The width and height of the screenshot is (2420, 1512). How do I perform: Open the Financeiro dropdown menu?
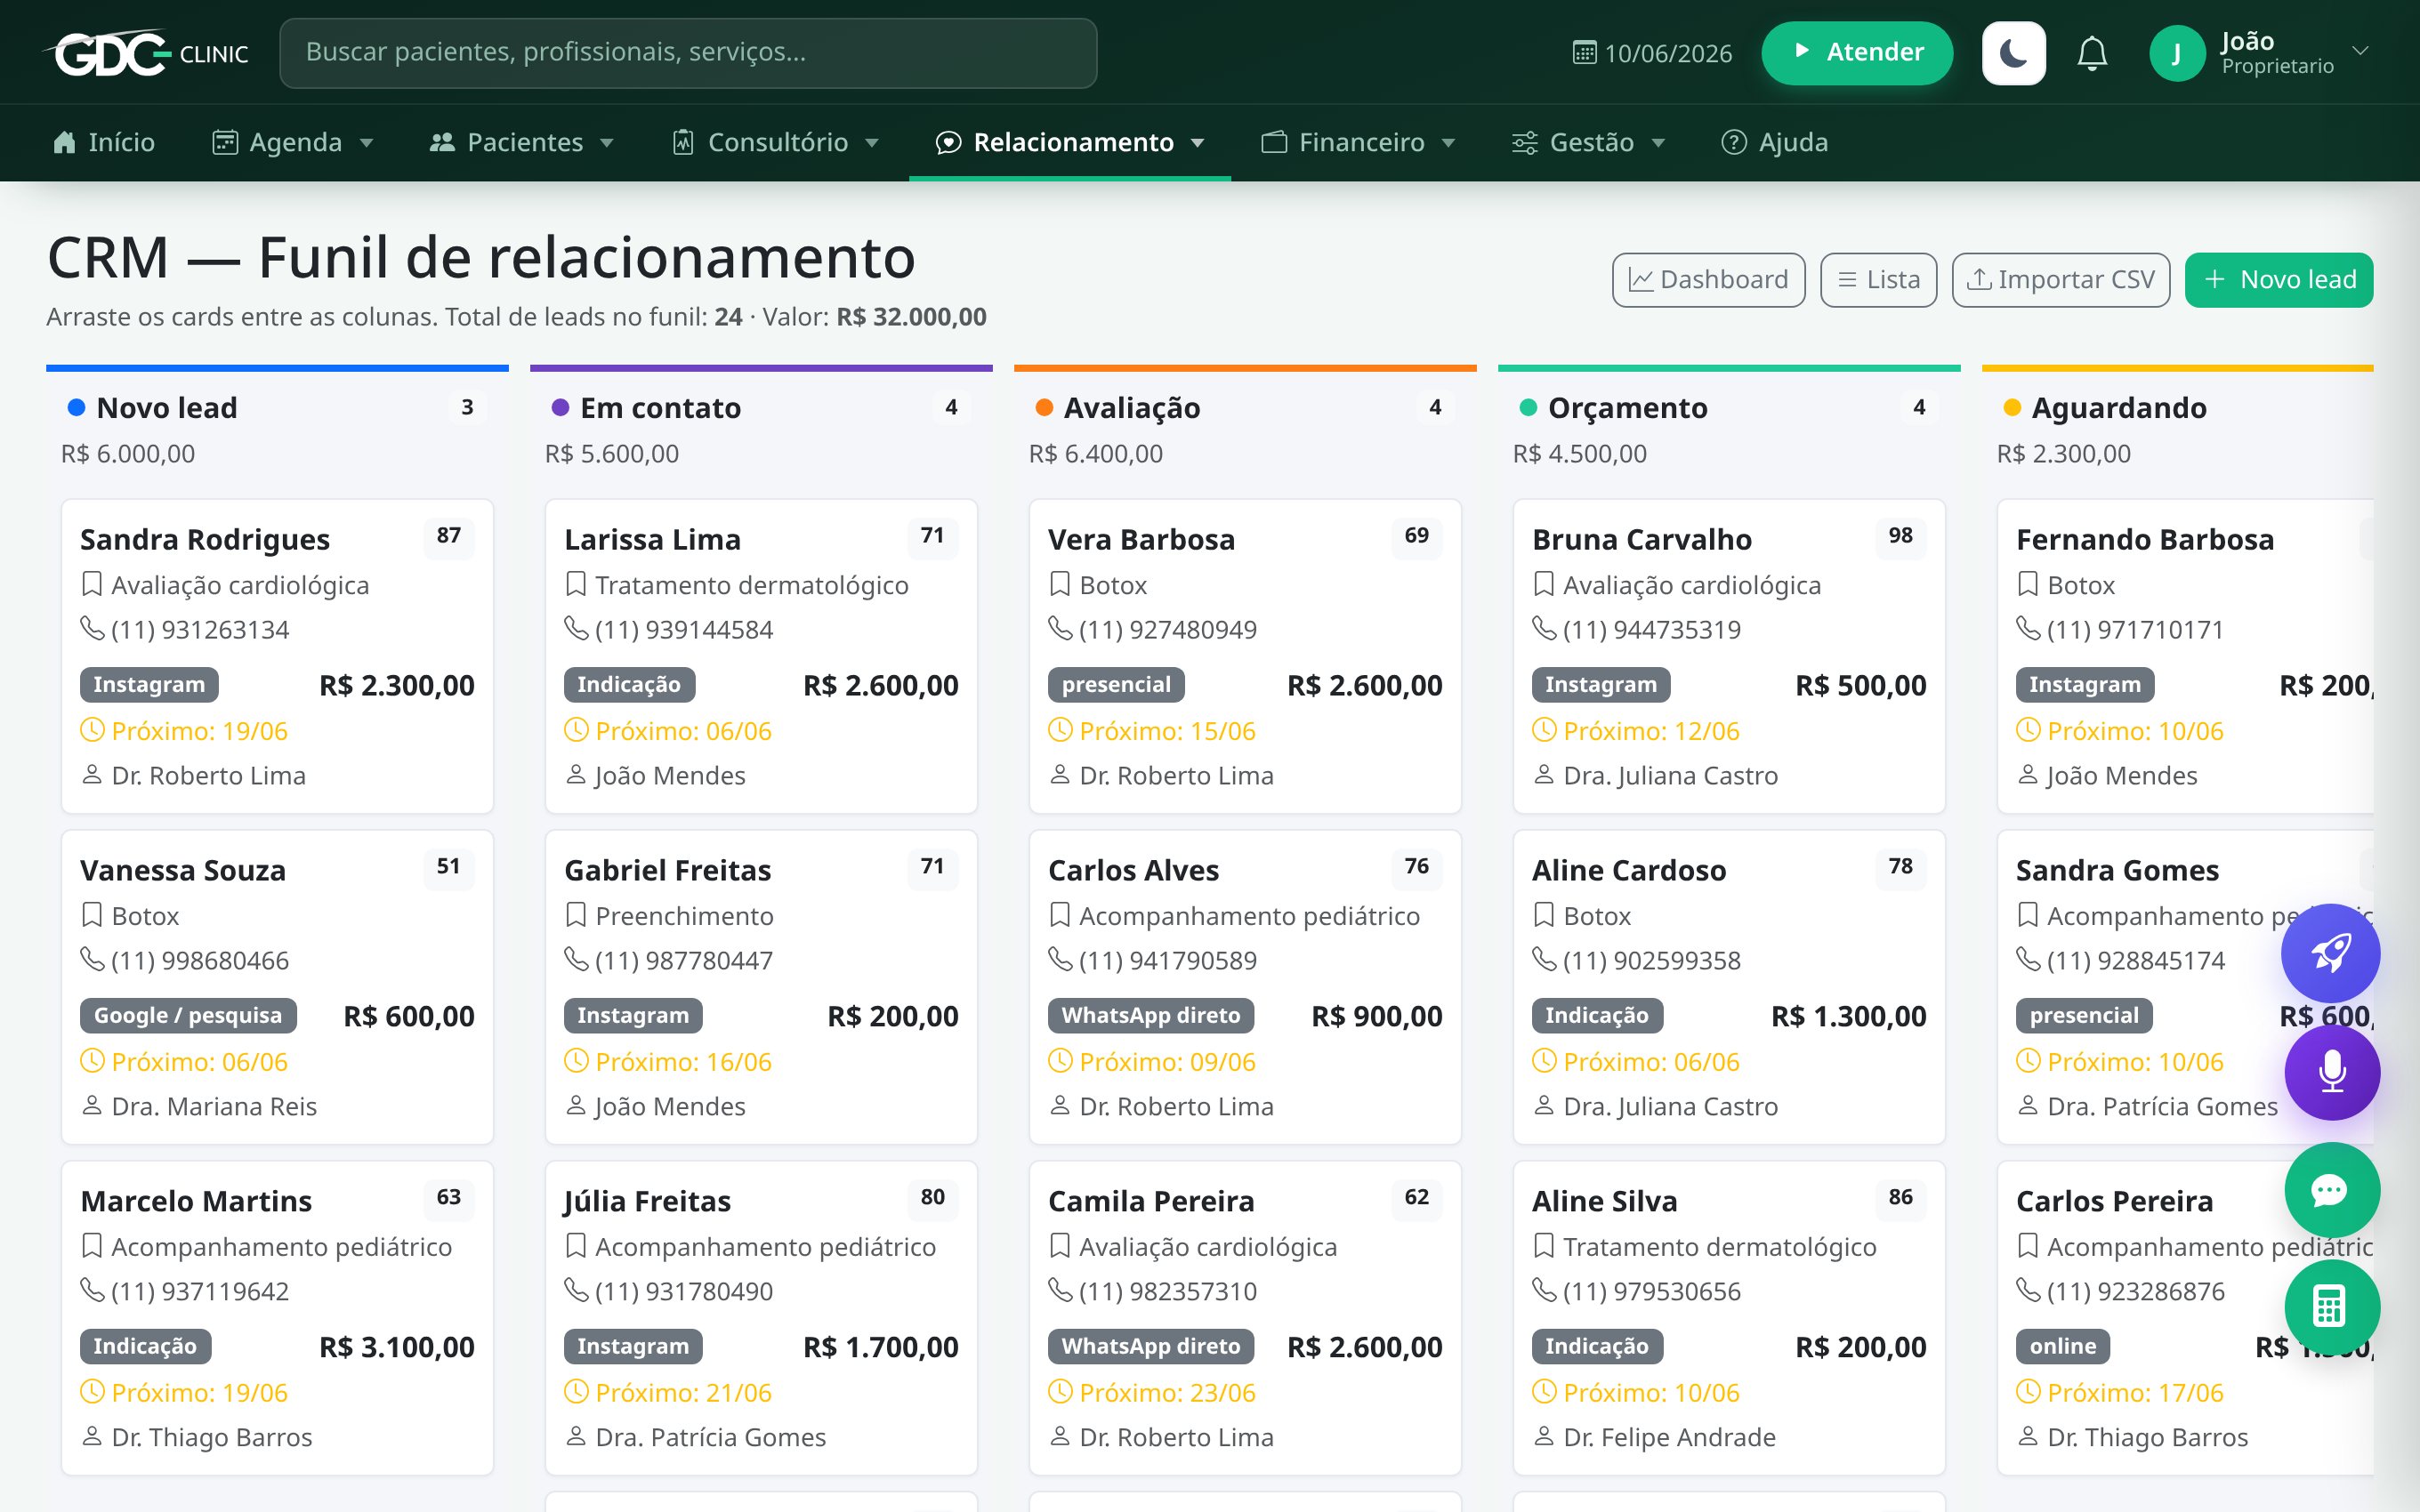click(1358, 142)
